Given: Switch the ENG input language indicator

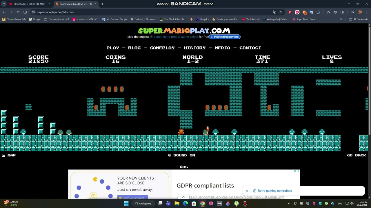Looking at the screenshot, I should point(340,203).
